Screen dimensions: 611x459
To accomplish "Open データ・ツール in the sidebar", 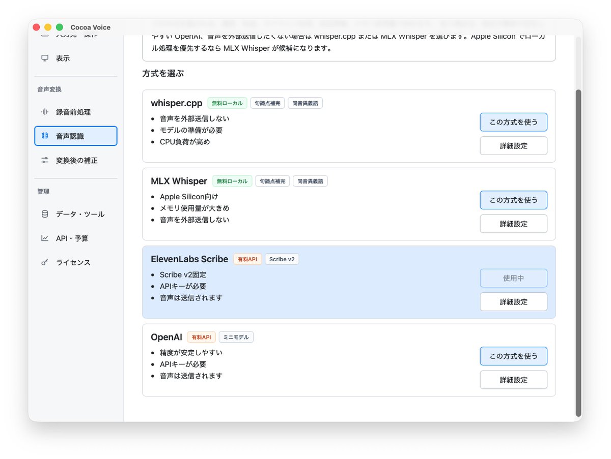I will click(76, 214).
